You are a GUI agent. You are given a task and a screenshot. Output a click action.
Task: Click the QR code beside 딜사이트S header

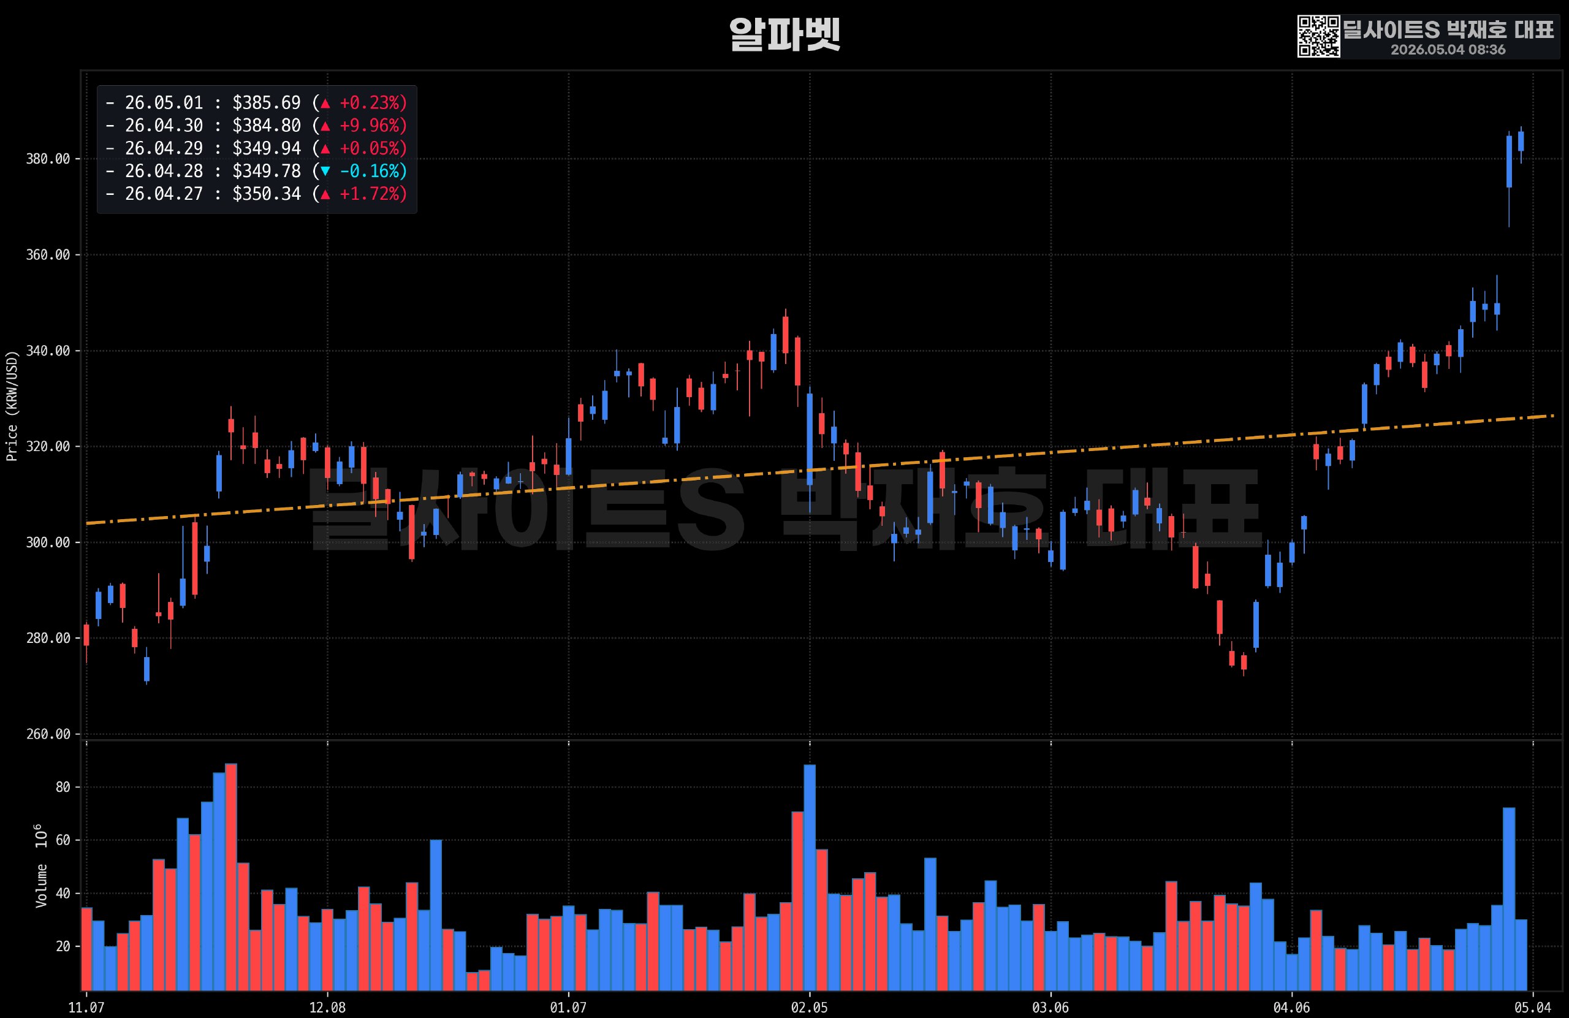point(1318,37)
